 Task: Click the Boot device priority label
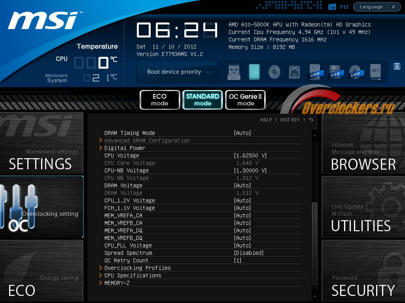click(x=174, y=72)
